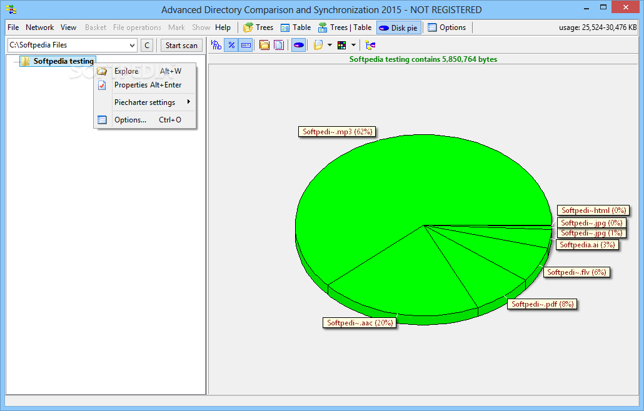
Task: Open the View menu
Action: pos(69,27)
